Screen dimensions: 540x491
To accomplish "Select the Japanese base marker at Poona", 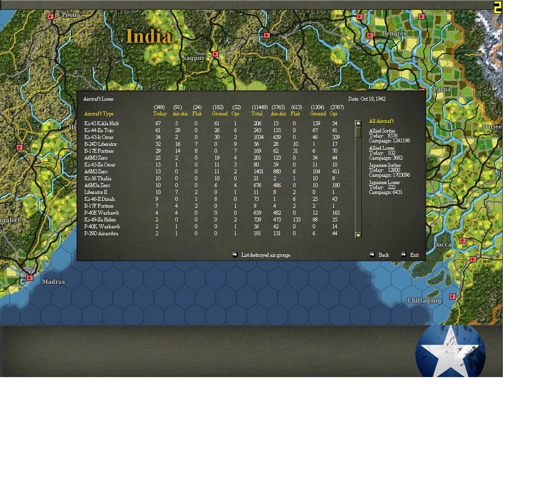I will pyautogui.click(x=51, y=16).
